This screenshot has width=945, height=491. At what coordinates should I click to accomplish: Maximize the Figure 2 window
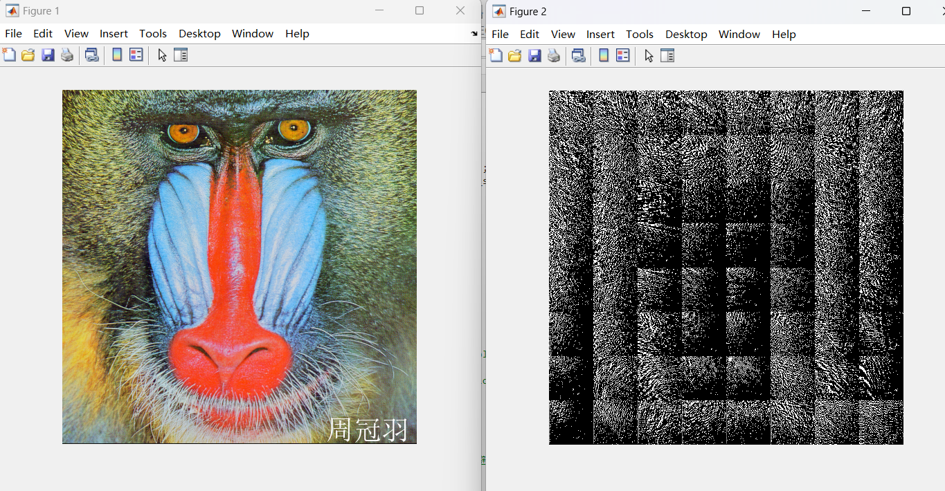(906, 11)
